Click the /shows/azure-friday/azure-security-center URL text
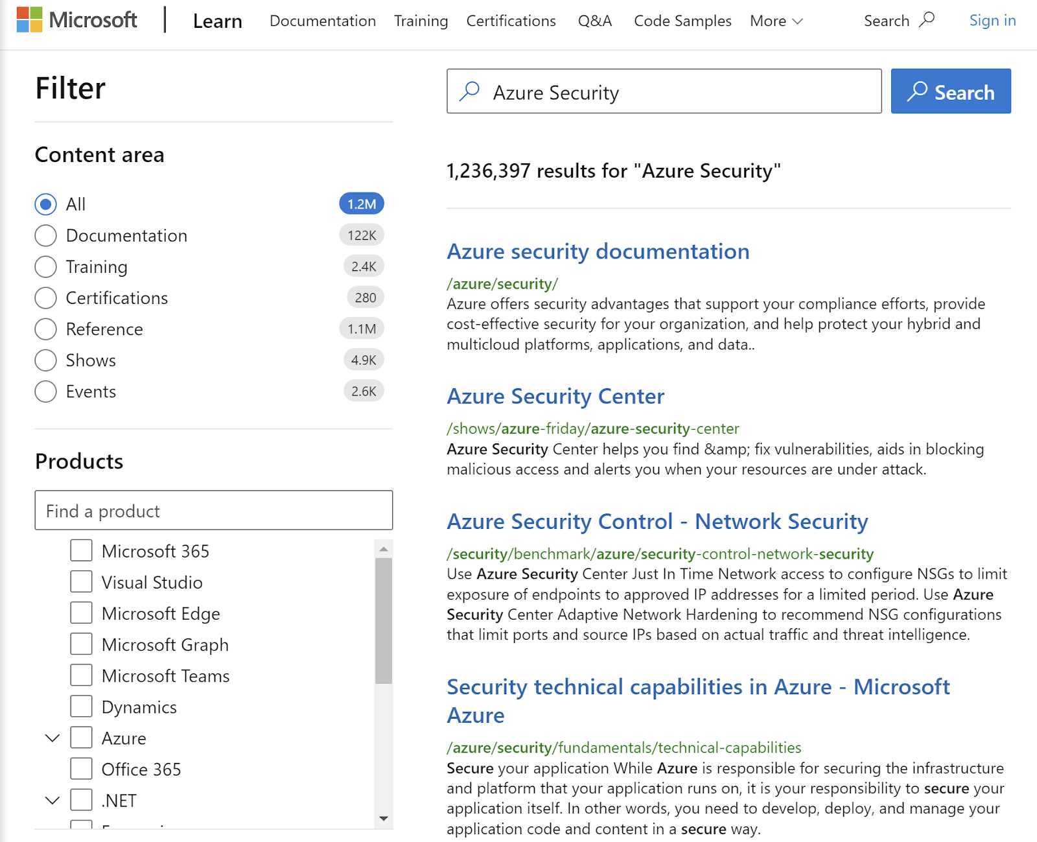The image size is (1037, 842). [593, 428]
